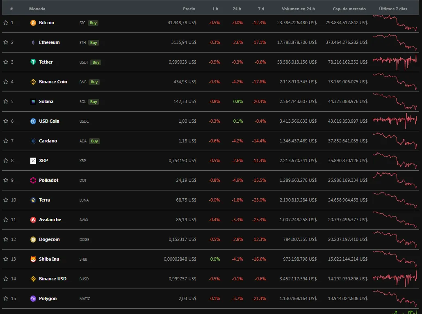422x314 pixels.
Task: Click the Dogecoin logo icon
Action: click(33, 239)
